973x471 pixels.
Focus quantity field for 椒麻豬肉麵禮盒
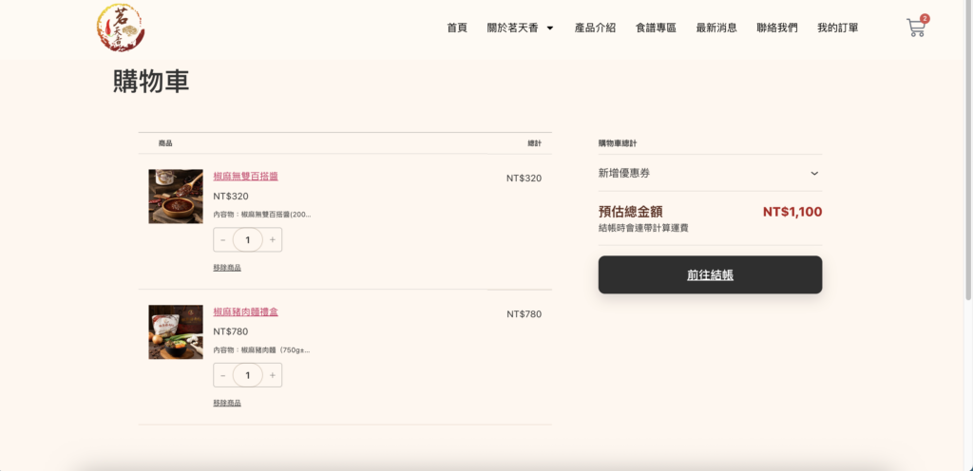click(248, 375)
